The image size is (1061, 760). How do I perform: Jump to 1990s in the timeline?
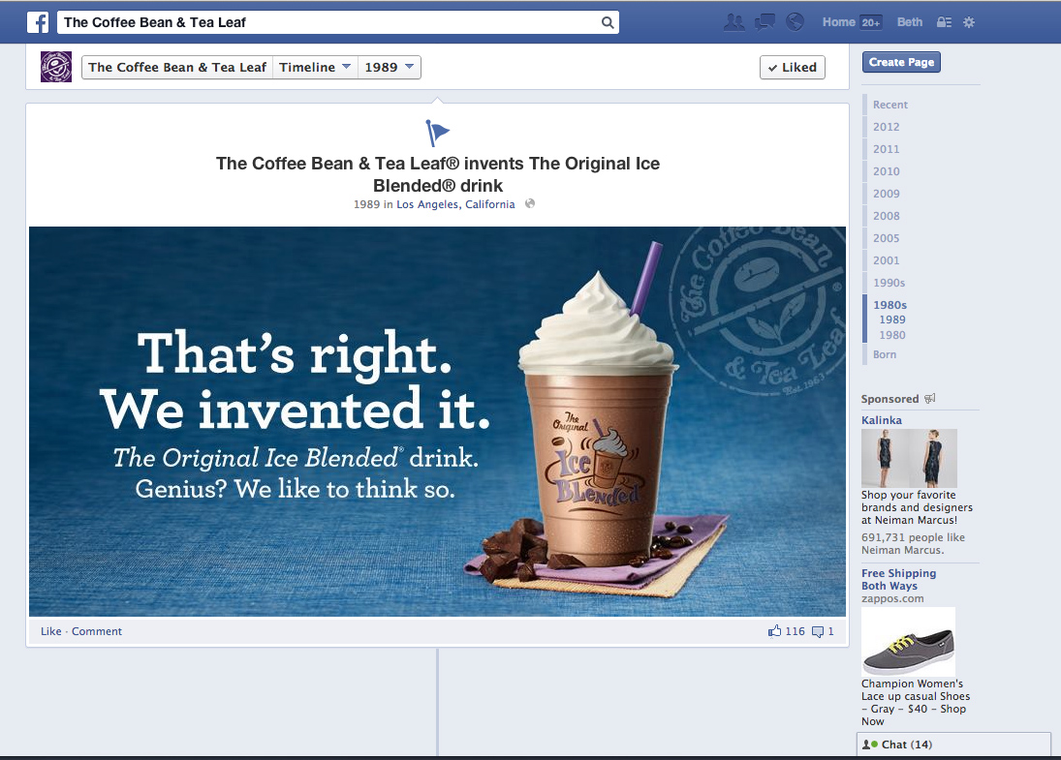[x=889, y=284]
